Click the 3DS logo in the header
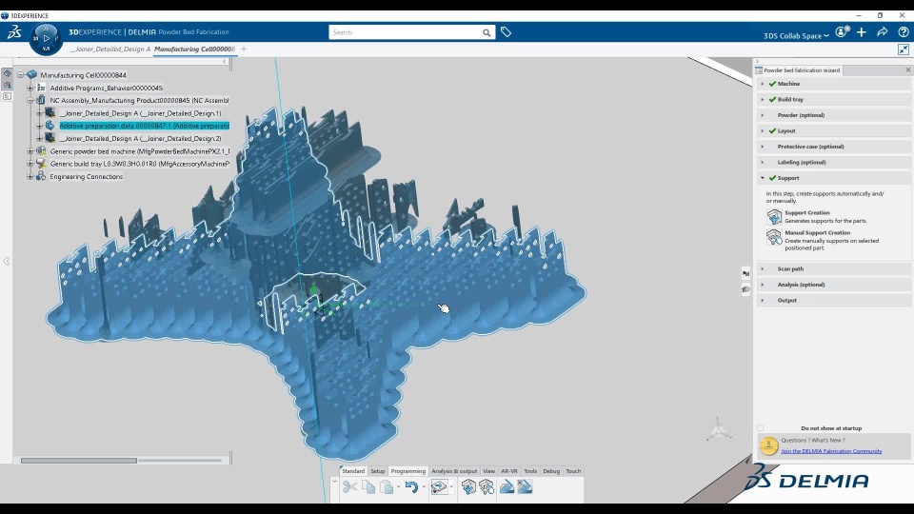Viewport: 914px width, 514px height. pyautogui.click(x=14, y=32)
